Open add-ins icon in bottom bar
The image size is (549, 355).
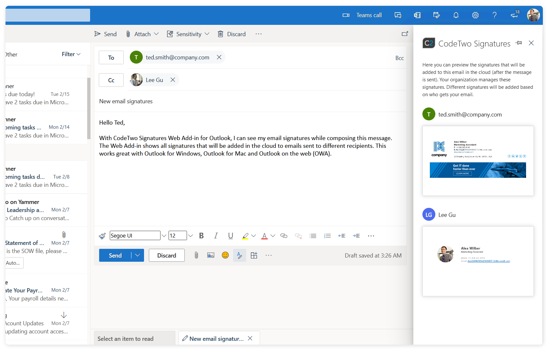(x=254, y=255)
